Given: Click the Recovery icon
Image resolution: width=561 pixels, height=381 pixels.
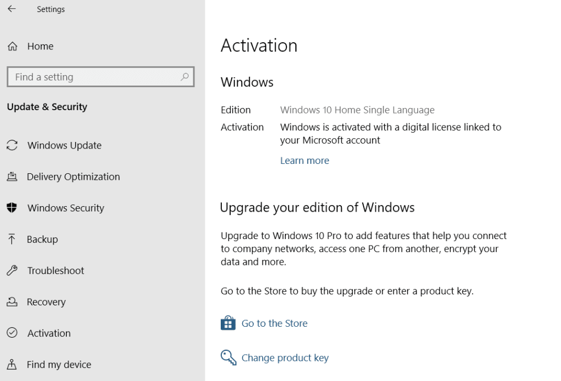Looking at the screenshot, I should 12,302.
